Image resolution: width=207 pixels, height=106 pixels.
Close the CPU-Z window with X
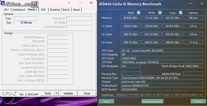tap(91, 3)
